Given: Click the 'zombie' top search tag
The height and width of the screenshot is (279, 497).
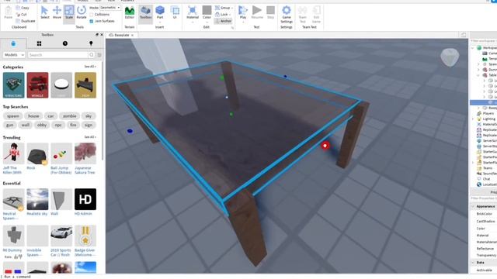Looking at the screenshot, I should coord(69,116).
